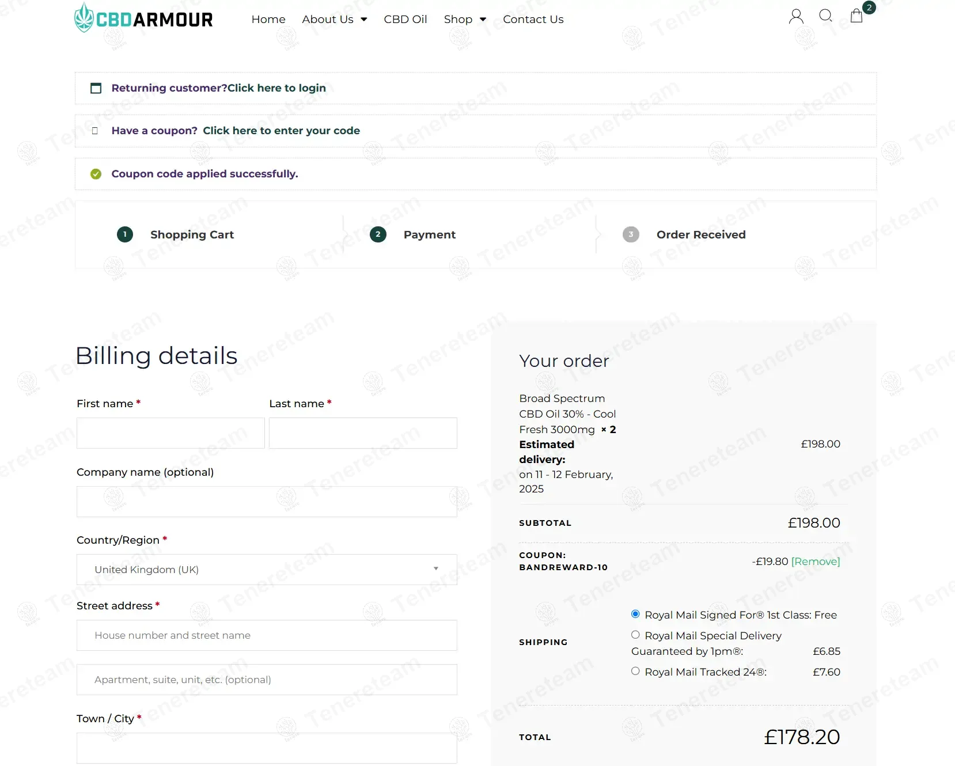Click the estimated delivery date text
The width and height of the screenshot is (955, 766).
[566, 481]
